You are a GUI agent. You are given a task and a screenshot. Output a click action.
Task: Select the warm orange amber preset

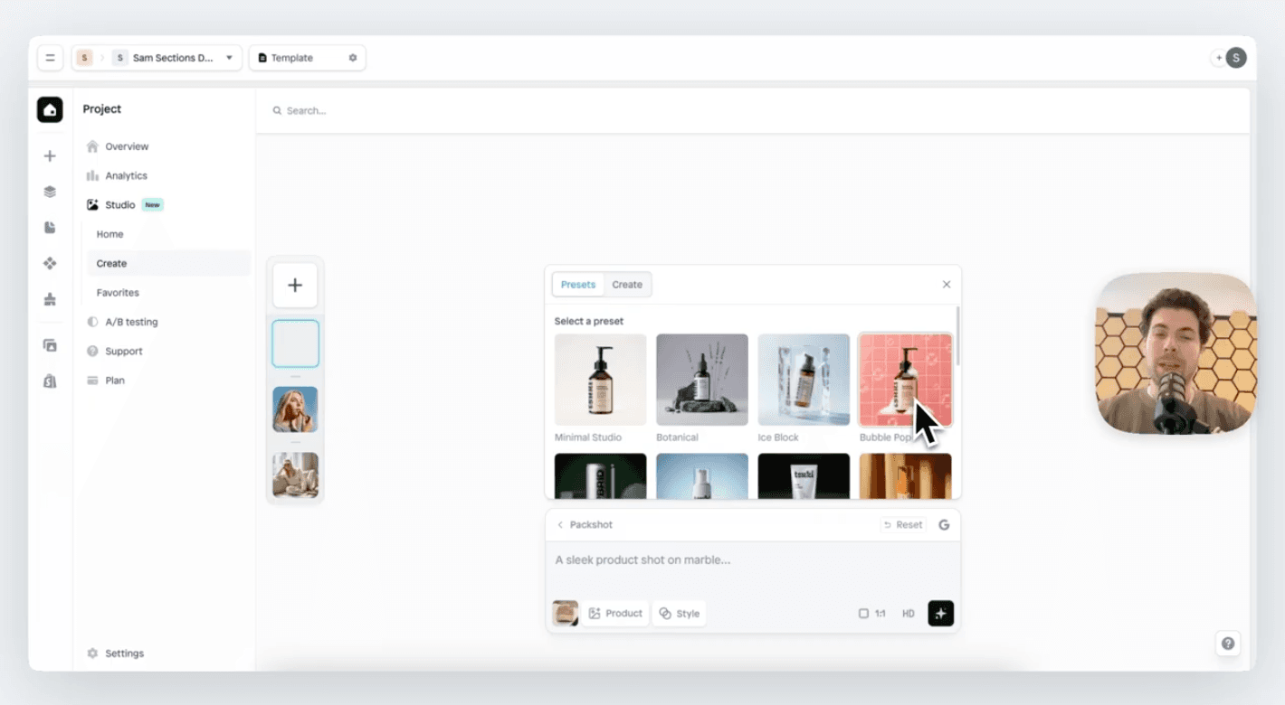pos(905,476)
